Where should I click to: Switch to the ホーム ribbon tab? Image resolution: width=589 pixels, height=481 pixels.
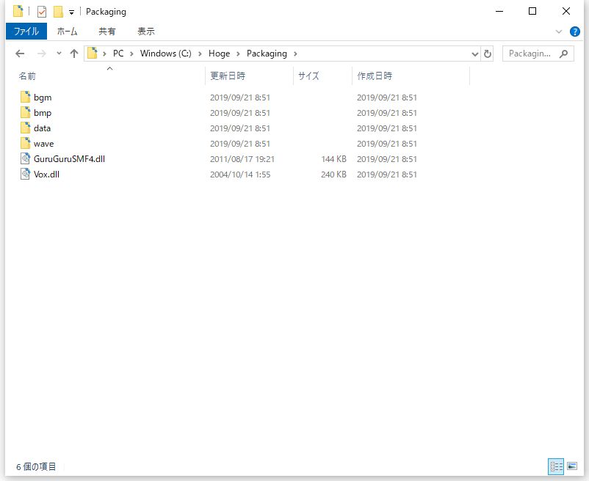pyautogui.click(x=68, y=31)
